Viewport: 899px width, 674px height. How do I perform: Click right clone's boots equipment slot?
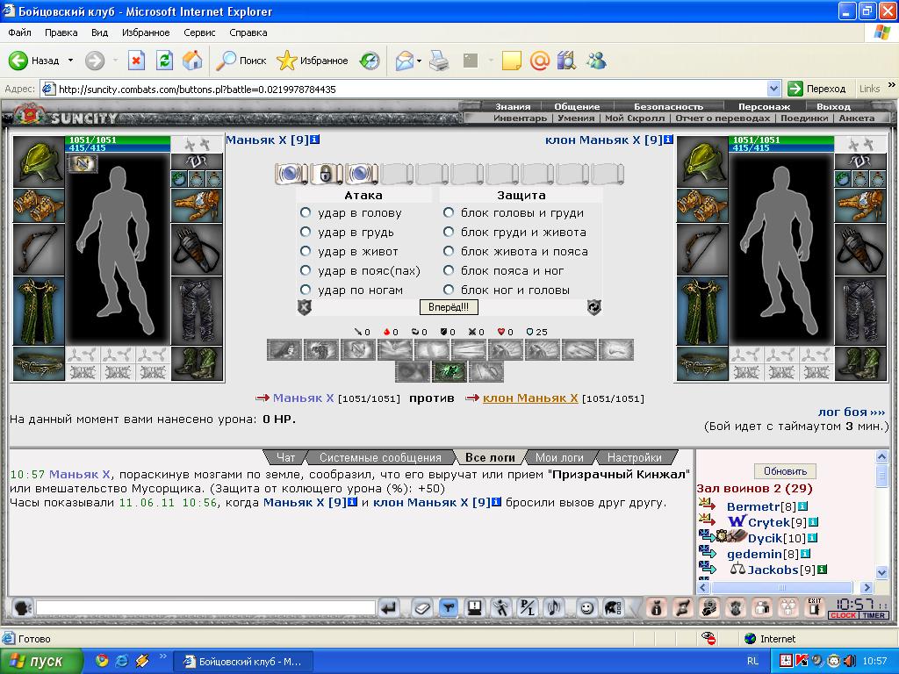(860, 363)
